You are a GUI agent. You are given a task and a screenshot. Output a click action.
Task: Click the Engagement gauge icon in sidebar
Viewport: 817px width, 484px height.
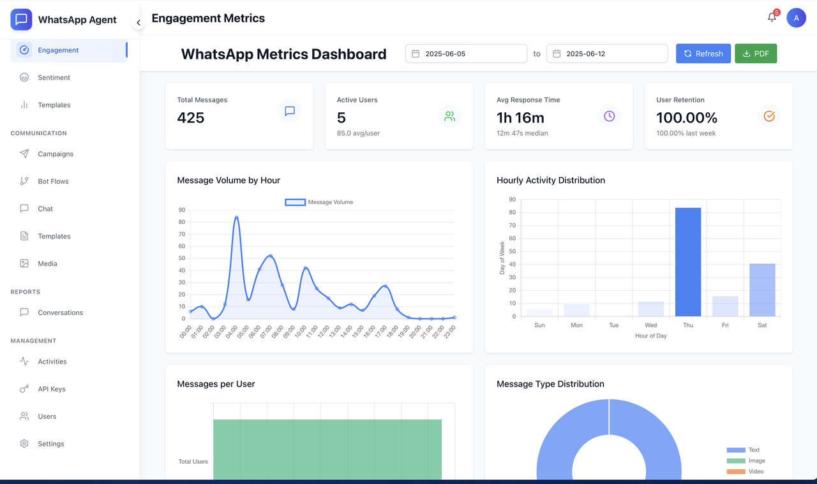24,50
